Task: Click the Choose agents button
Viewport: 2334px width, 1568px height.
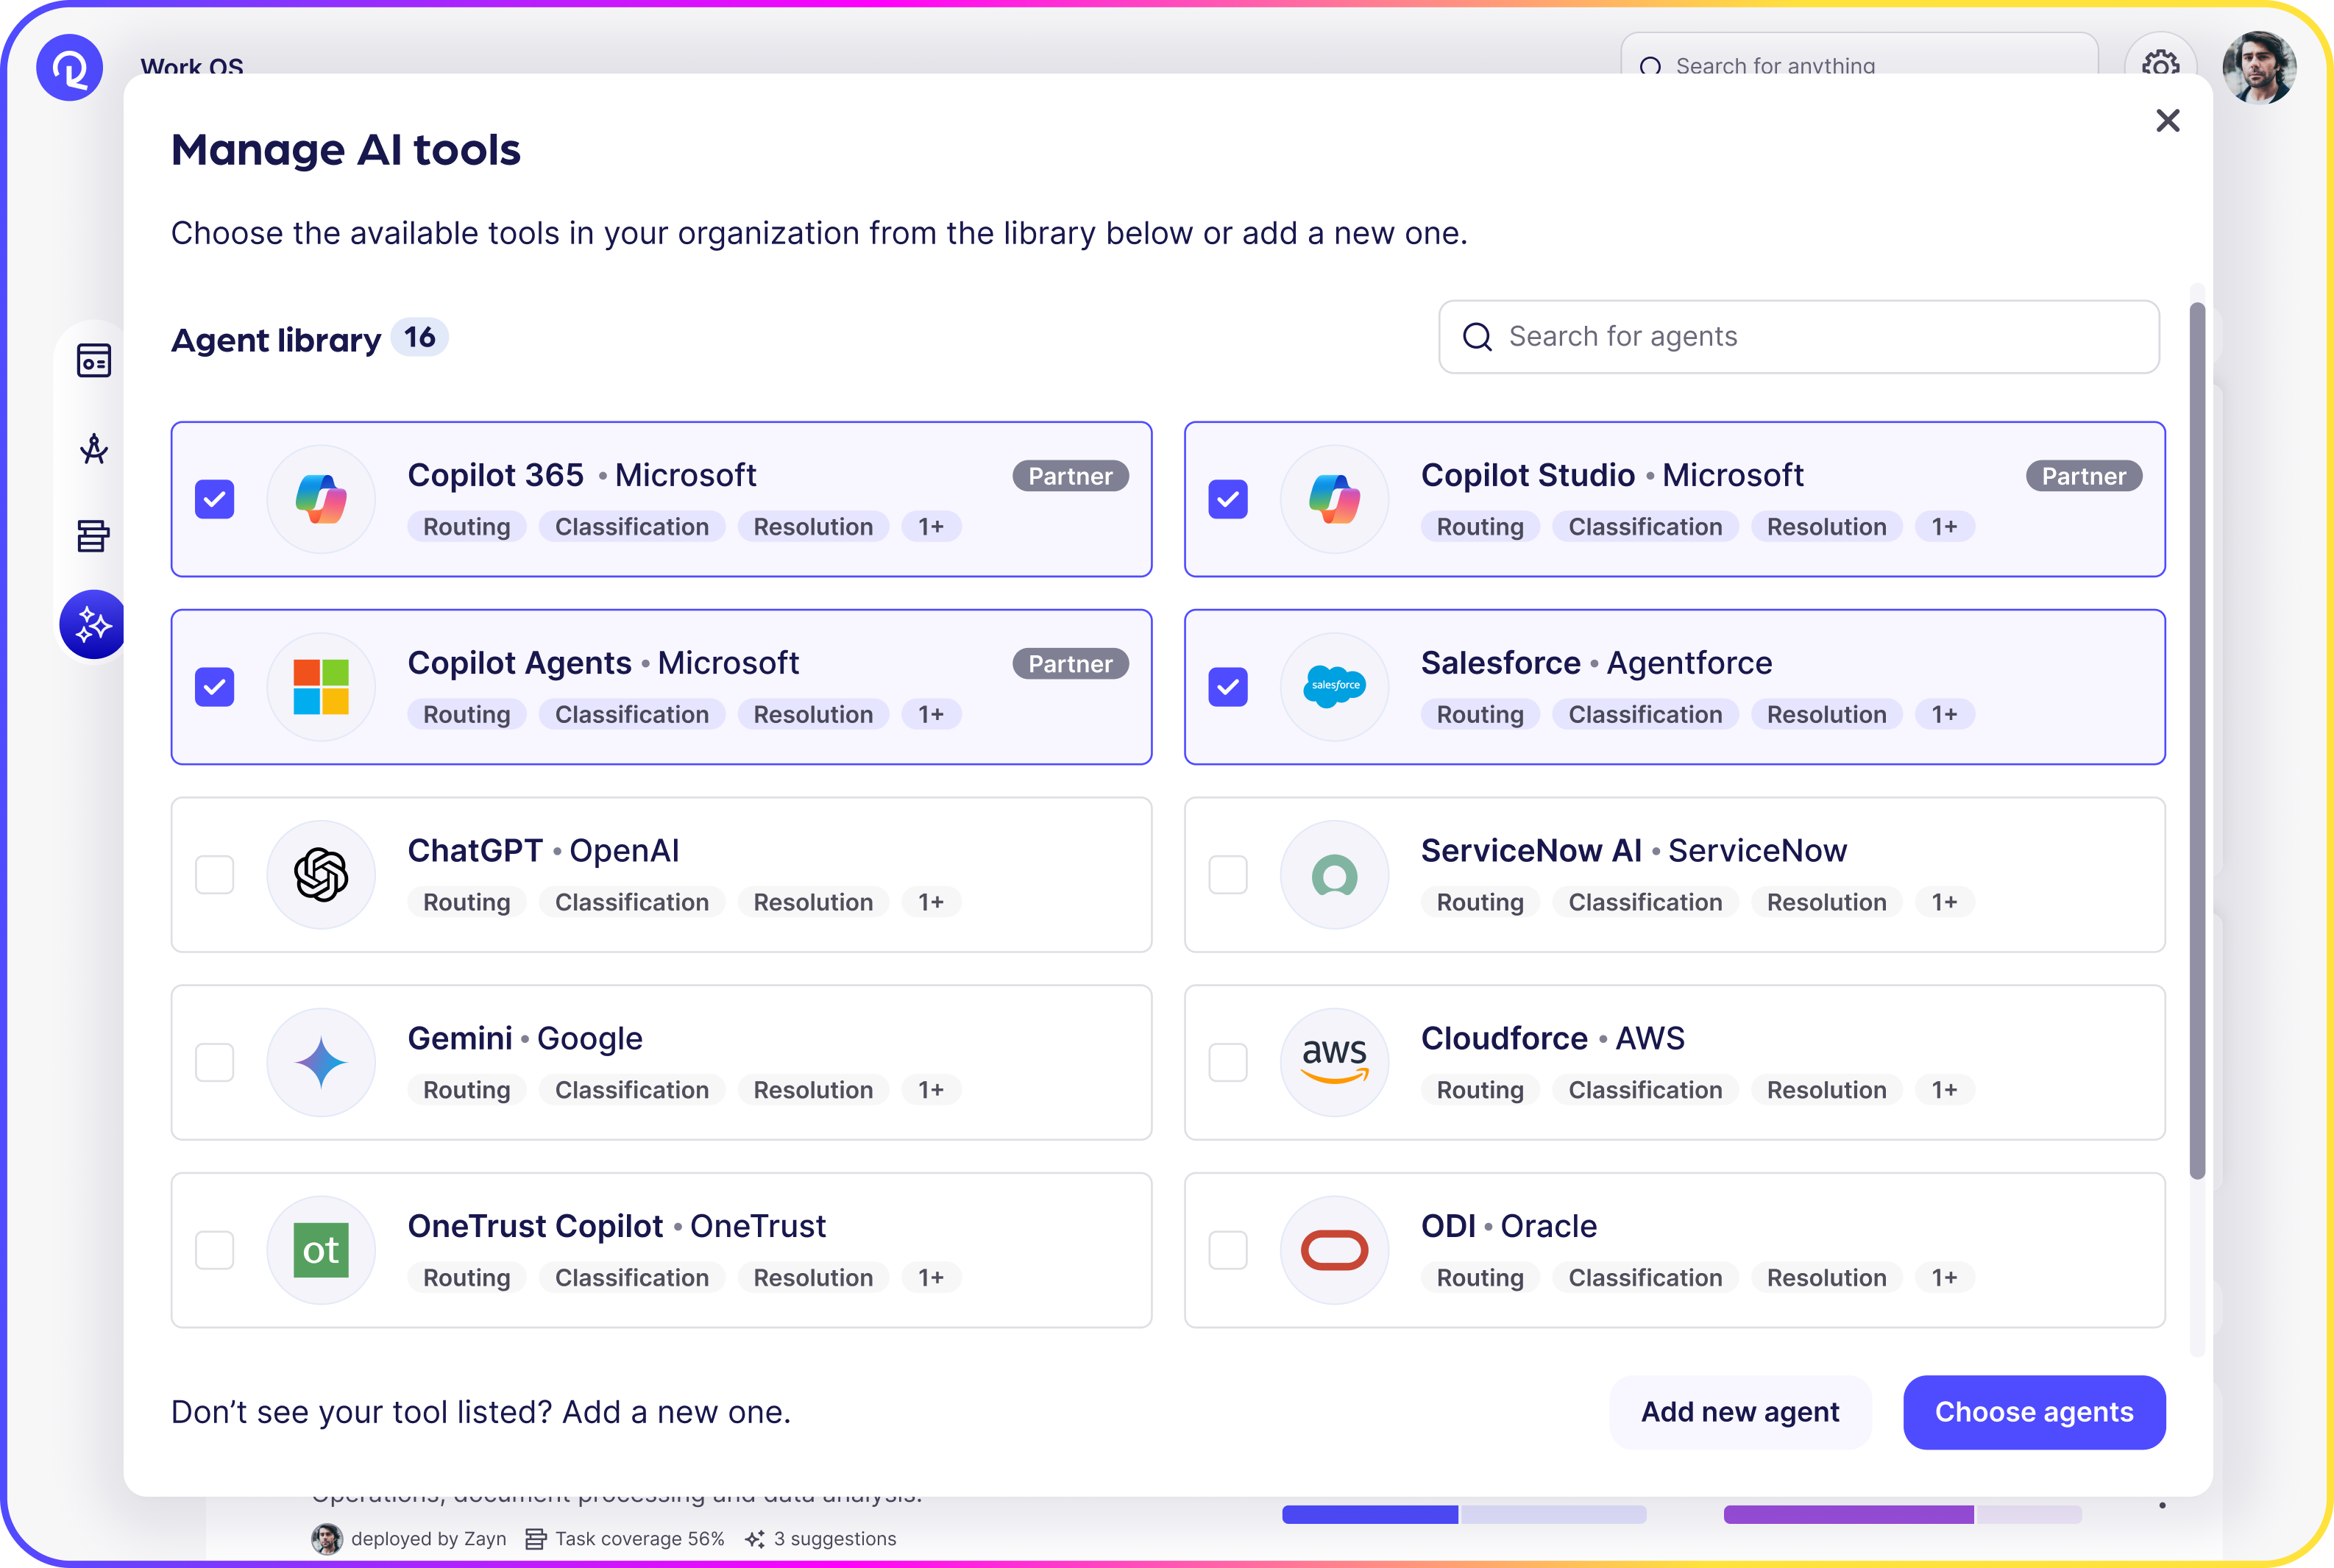Action: click(x=2034, y=1412)
